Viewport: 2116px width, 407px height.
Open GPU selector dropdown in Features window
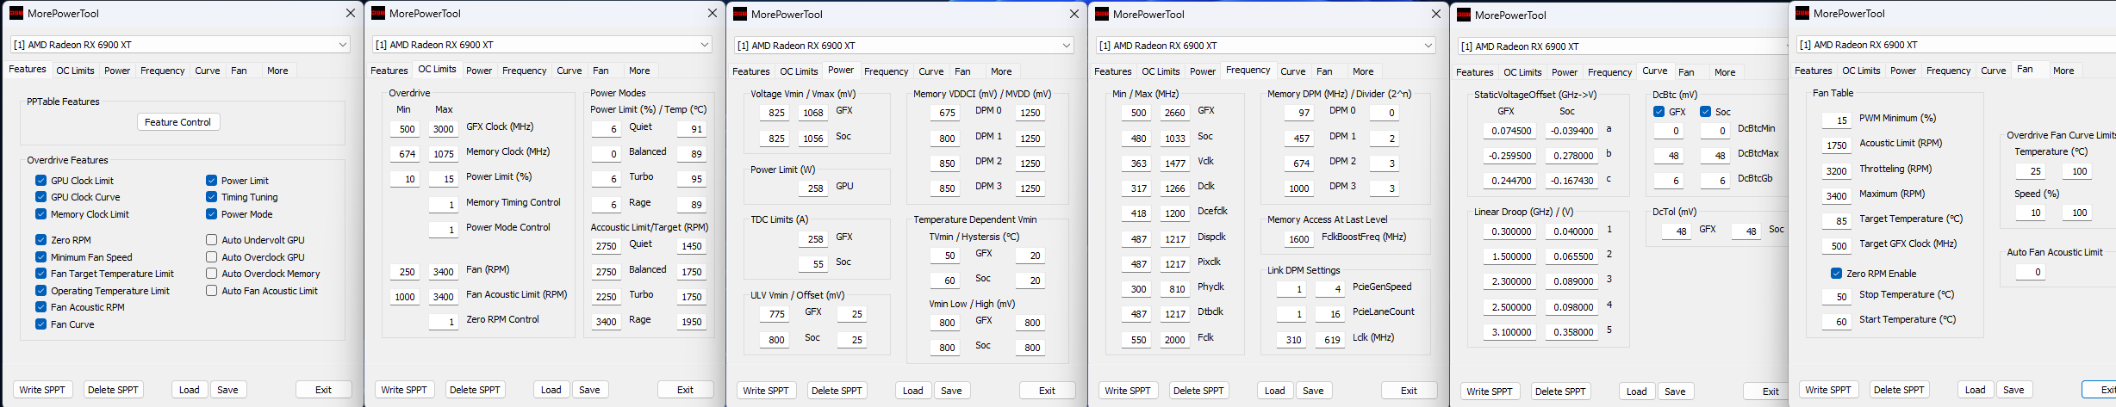point(180,45)
